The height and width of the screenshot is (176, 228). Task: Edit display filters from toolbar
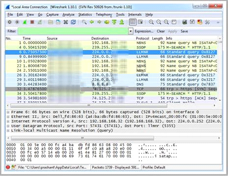pyautogui.click(x=192, y=22)
